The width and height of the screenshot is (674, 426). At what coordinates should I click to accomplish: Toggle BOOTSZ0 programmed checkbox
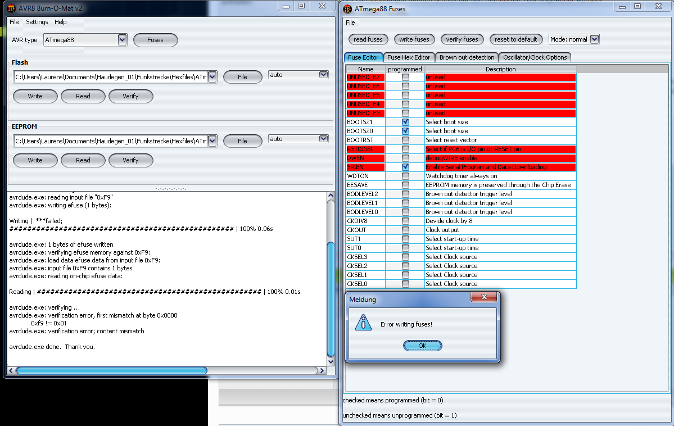pos(405,131)
